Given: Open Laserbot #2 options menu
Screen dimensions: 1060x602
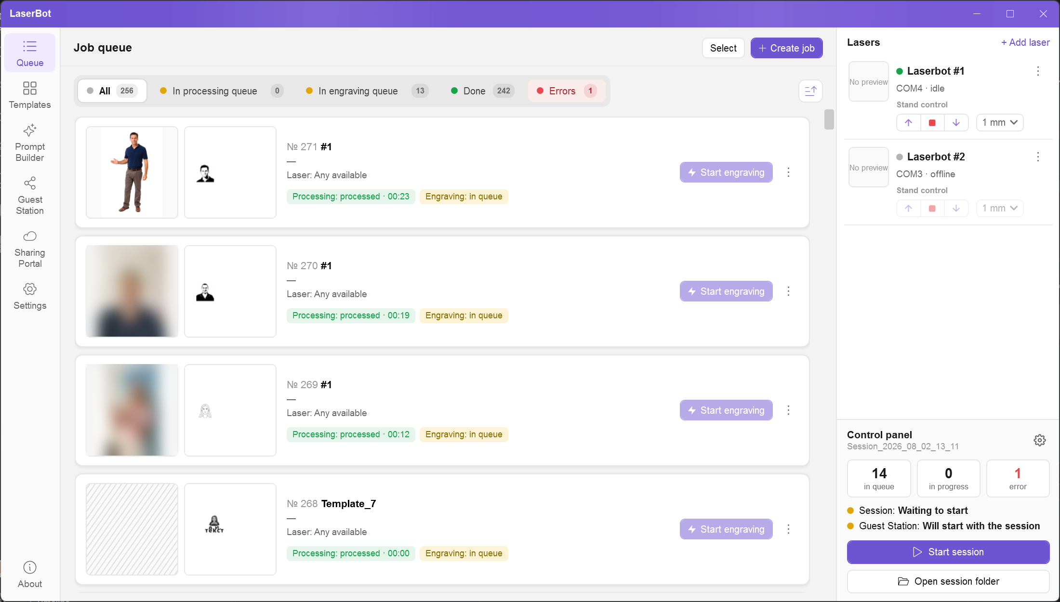Looking at the screenshot, I should coord(1038,157).
